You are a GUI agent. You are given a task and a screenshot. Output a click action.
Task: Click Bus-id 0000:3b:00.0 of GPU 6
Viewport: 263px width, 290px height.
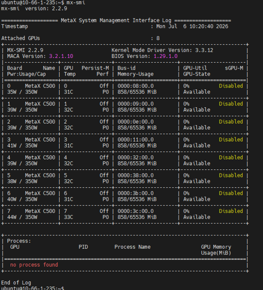(135, 193)
